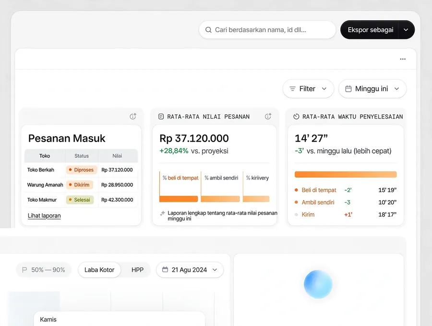Click the Selesai status badge
Image resolution: width=432 pixels, height=326 pixels.
80,200
